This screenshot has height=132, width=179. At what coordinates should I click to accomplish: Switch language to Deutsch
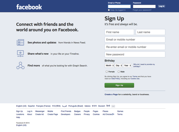click(101, 106)
